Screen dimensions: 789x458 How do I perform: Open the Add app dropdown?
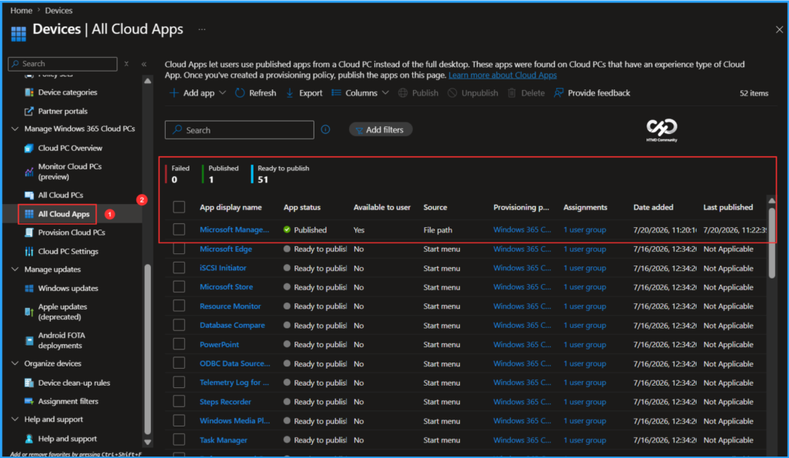pos(197,93)
